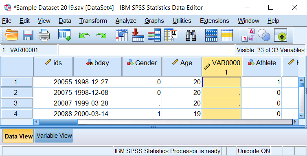Select row 3 header
Screen dimensions: 307x156
(17, 103)
